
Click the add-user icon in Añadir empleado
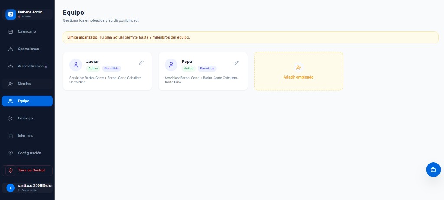point(298,68)
